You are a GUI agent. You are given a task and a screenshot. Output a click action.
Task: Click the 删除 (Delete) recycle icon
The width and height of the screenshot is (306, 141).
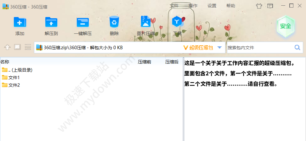[114, 22]
